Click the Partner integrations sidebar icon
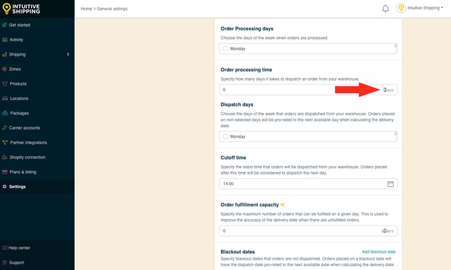Viewport: 451px width, 270px height. (5, 142)
